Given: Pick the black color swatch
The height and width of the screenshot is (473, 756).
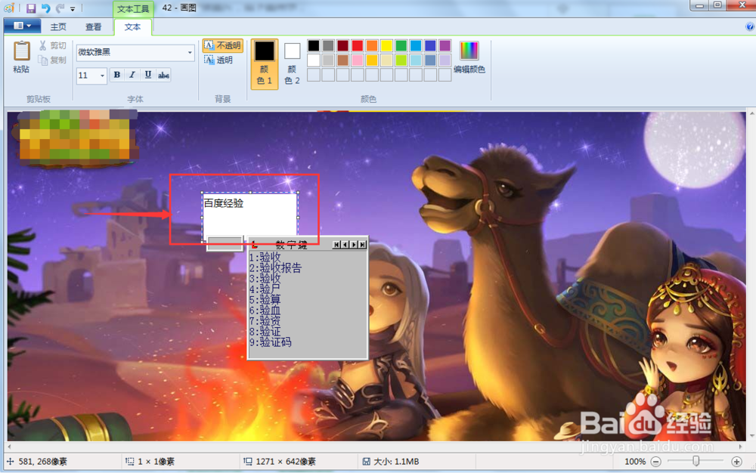Looking at the screenshot, I should tap(314, 46).
